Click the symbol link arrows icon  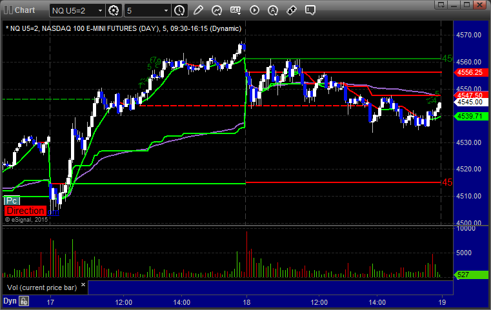point(292,10)
